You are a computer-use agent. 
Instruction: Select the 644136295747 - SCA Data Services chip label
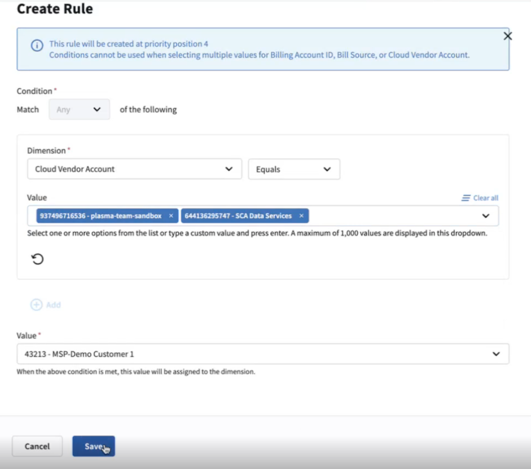238,216
